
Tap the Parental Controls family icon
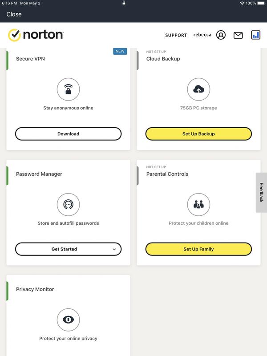[198, 205]
